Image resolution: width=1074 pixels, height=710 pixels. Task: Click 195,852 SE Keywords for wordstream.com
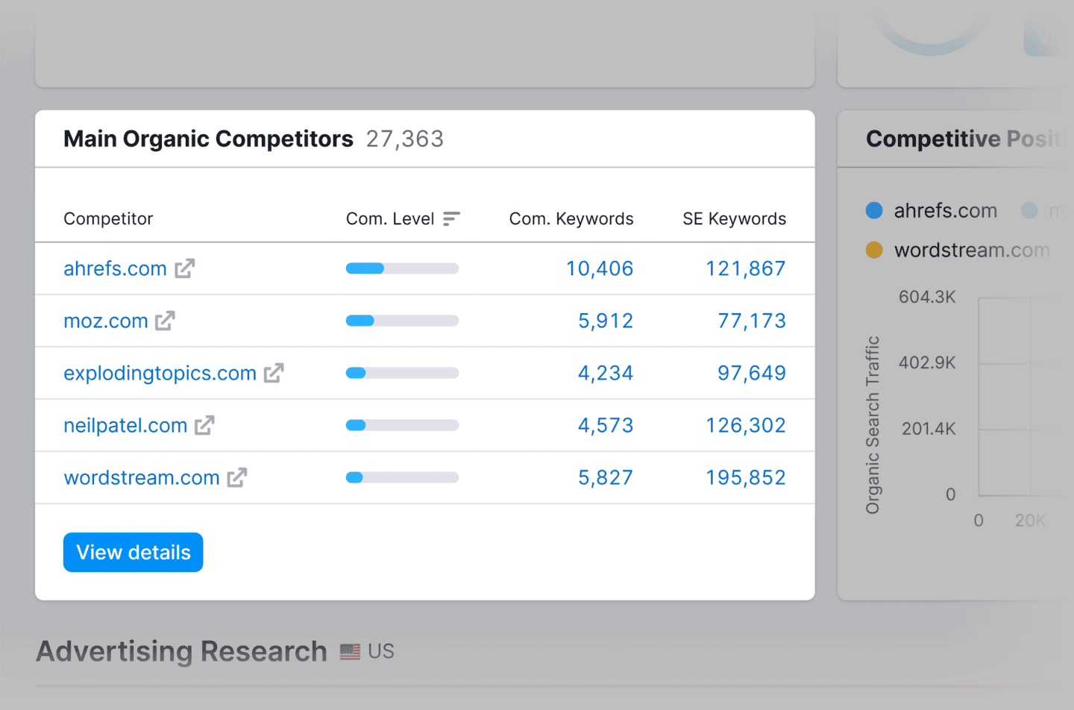click(x=745, y=477)
